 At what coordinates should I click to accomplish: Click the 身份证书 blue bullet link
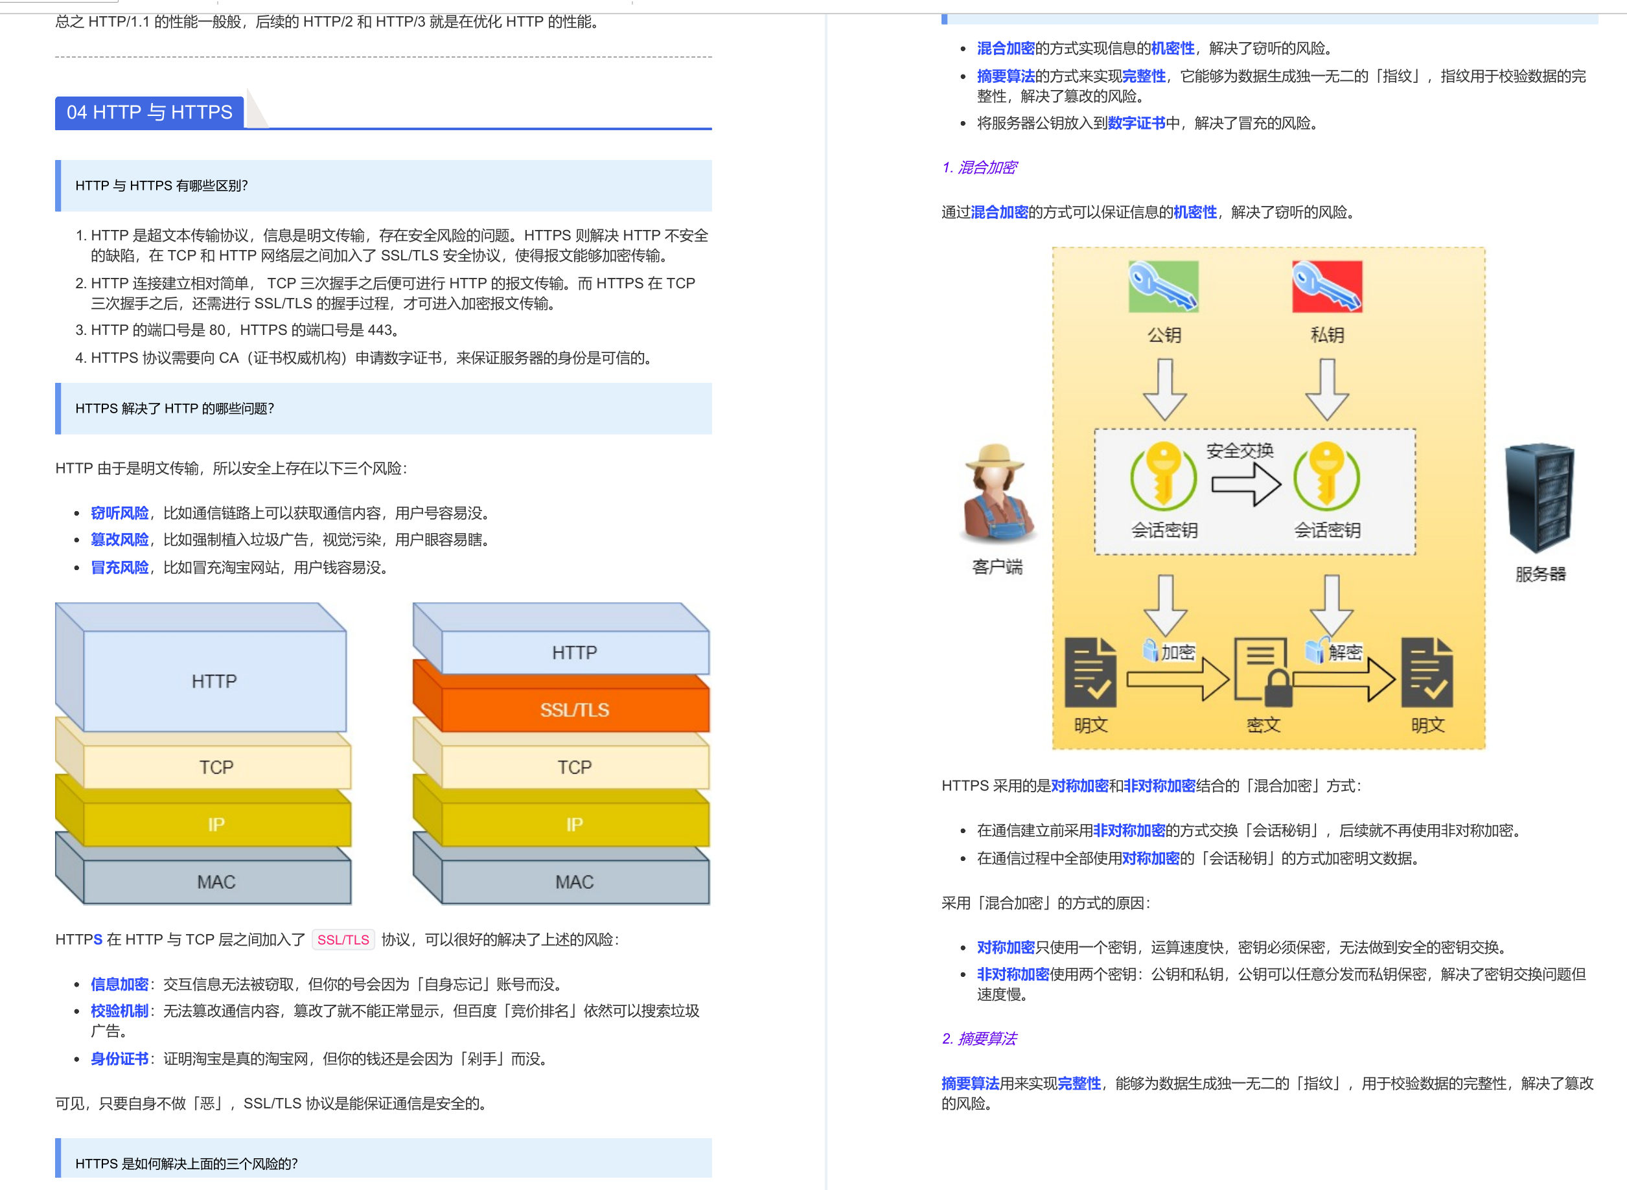[120, 1058]
